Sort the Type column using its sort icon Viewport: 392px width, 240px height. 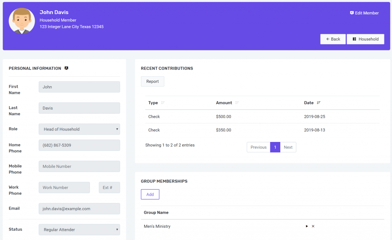coord(163,103)
